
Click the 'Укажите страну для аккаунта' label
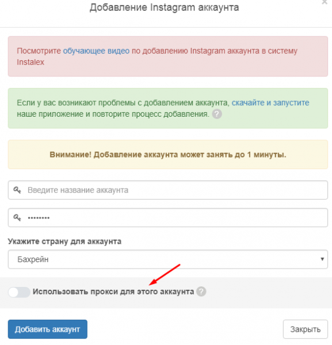[x=64, y=241]
